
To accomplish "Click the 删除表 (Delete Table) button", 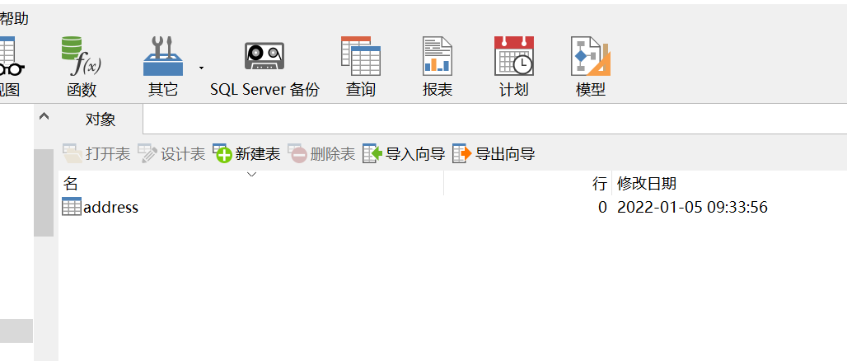I will click(x=321, y=154).
